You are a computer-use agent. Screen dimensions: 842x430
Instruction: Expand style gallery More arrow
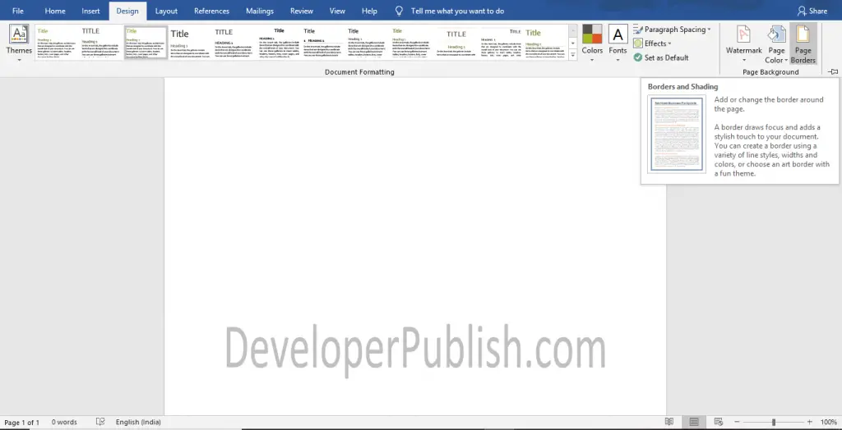(572, 55)
